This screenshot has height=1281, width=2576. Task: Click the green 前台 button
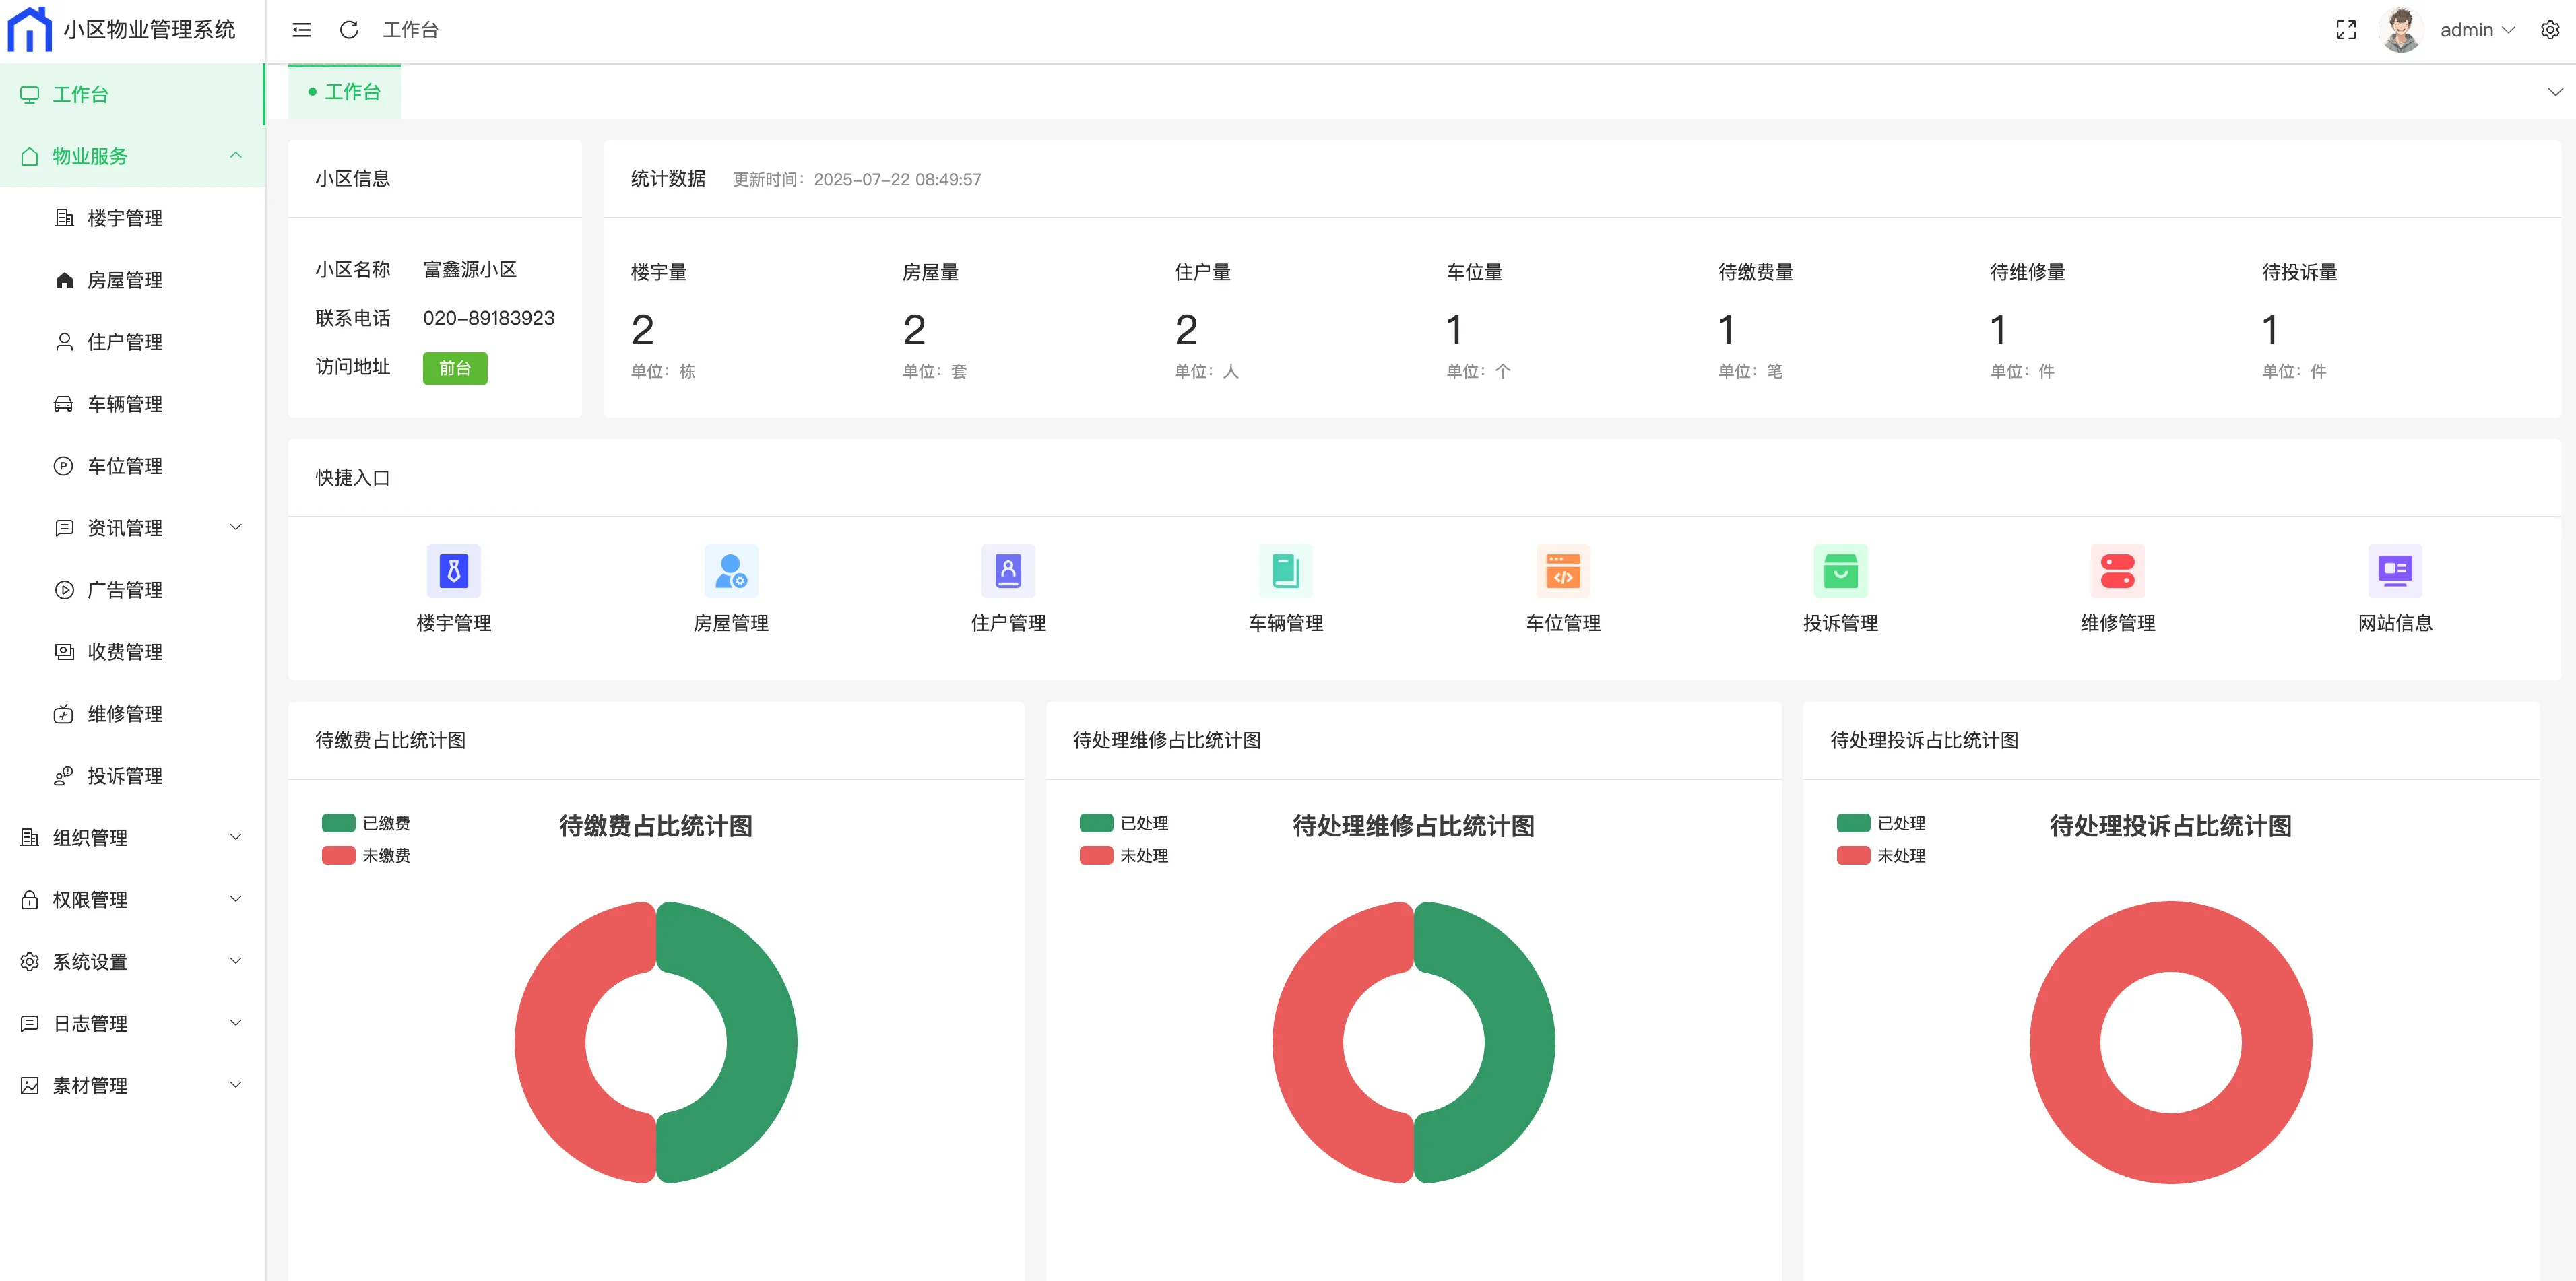point(455,368)
